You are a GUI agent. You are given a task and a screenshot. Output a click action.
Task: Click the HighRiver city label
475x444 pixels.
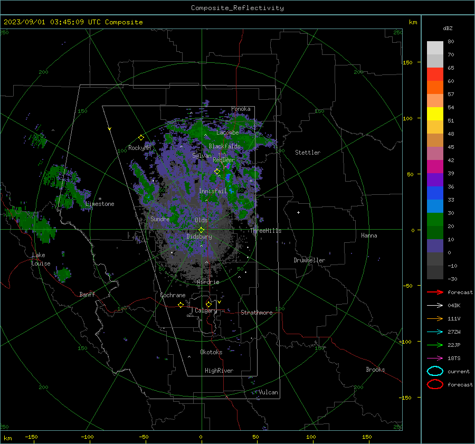click(219, 371)
